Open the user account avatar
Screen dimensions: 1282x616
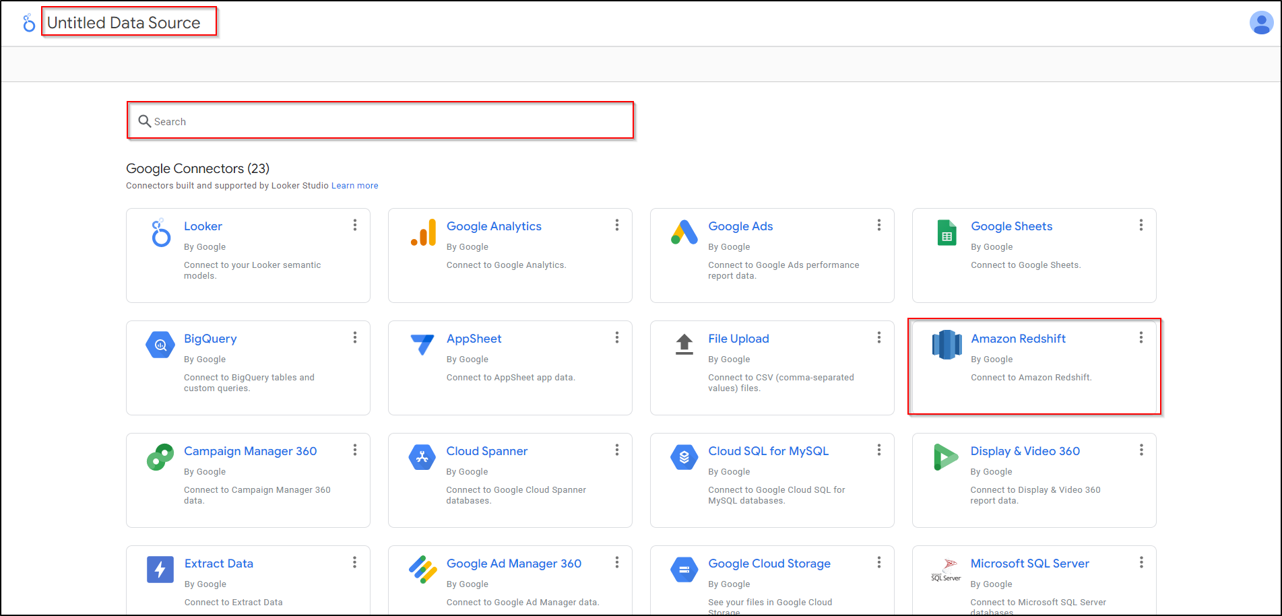pyautogui.click(x=1261, y=23)
